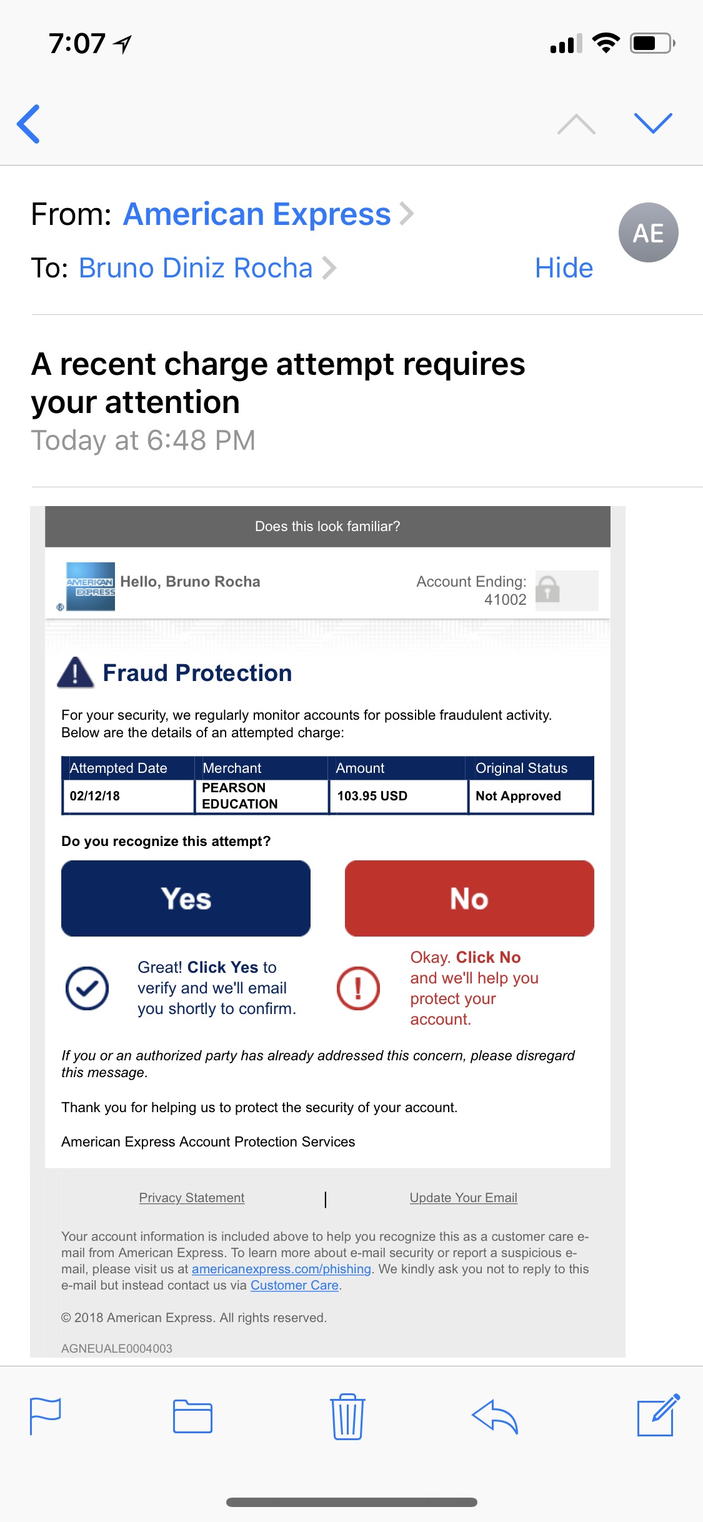This screenshot has height=1522, width=703.
Task: Open the AE sender avatar
Action: tap(648, 233)
